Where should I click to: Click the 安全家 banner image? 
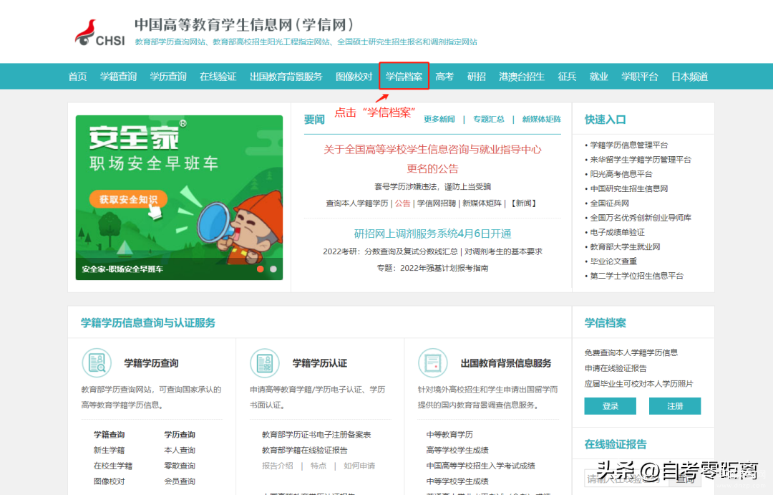pyautogui.click(x=179, y=198)
